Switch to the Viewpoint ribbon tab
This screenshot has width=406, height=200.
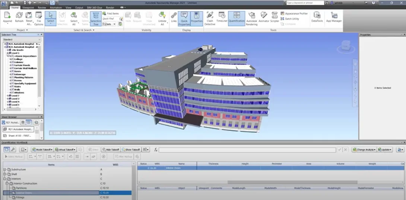(28, 8)
